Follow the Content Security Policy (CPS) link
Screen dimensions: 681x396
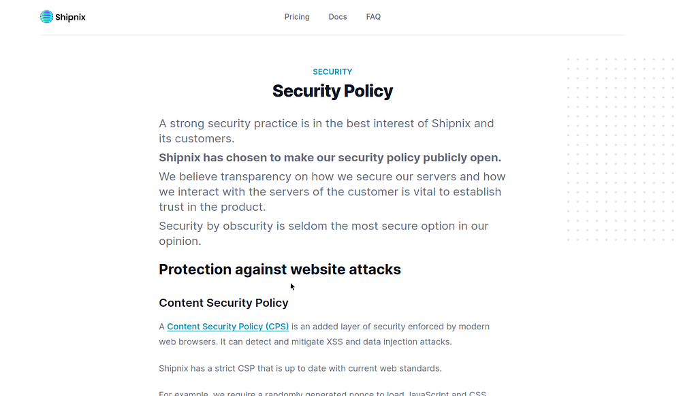coord(228,327)
